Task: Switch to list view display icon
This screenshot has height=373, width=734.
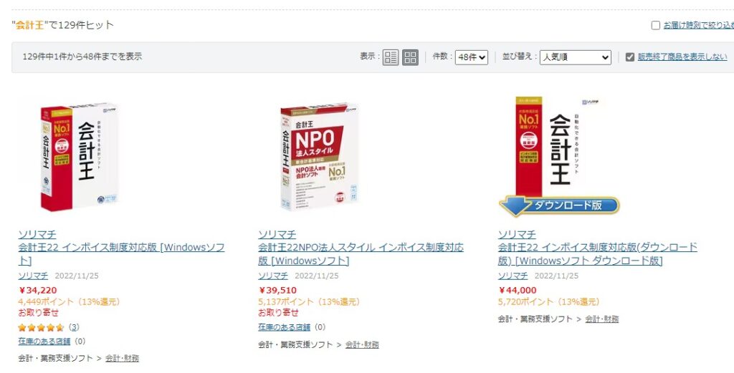Action: click(391, 57)
